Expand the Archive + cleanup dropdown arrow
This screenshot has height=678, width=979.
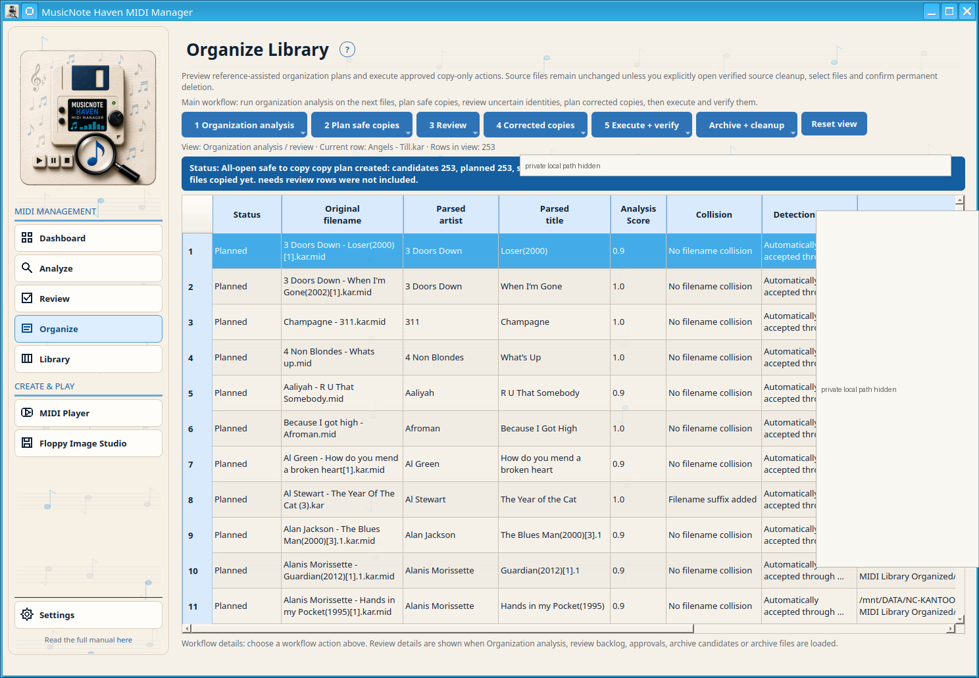click(x=793, y=133)
